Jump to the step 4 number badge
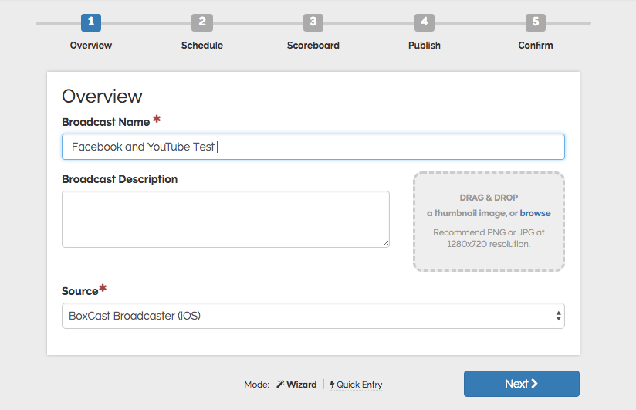The width and height of the screenshot is (636, 410). click(424, 22)
